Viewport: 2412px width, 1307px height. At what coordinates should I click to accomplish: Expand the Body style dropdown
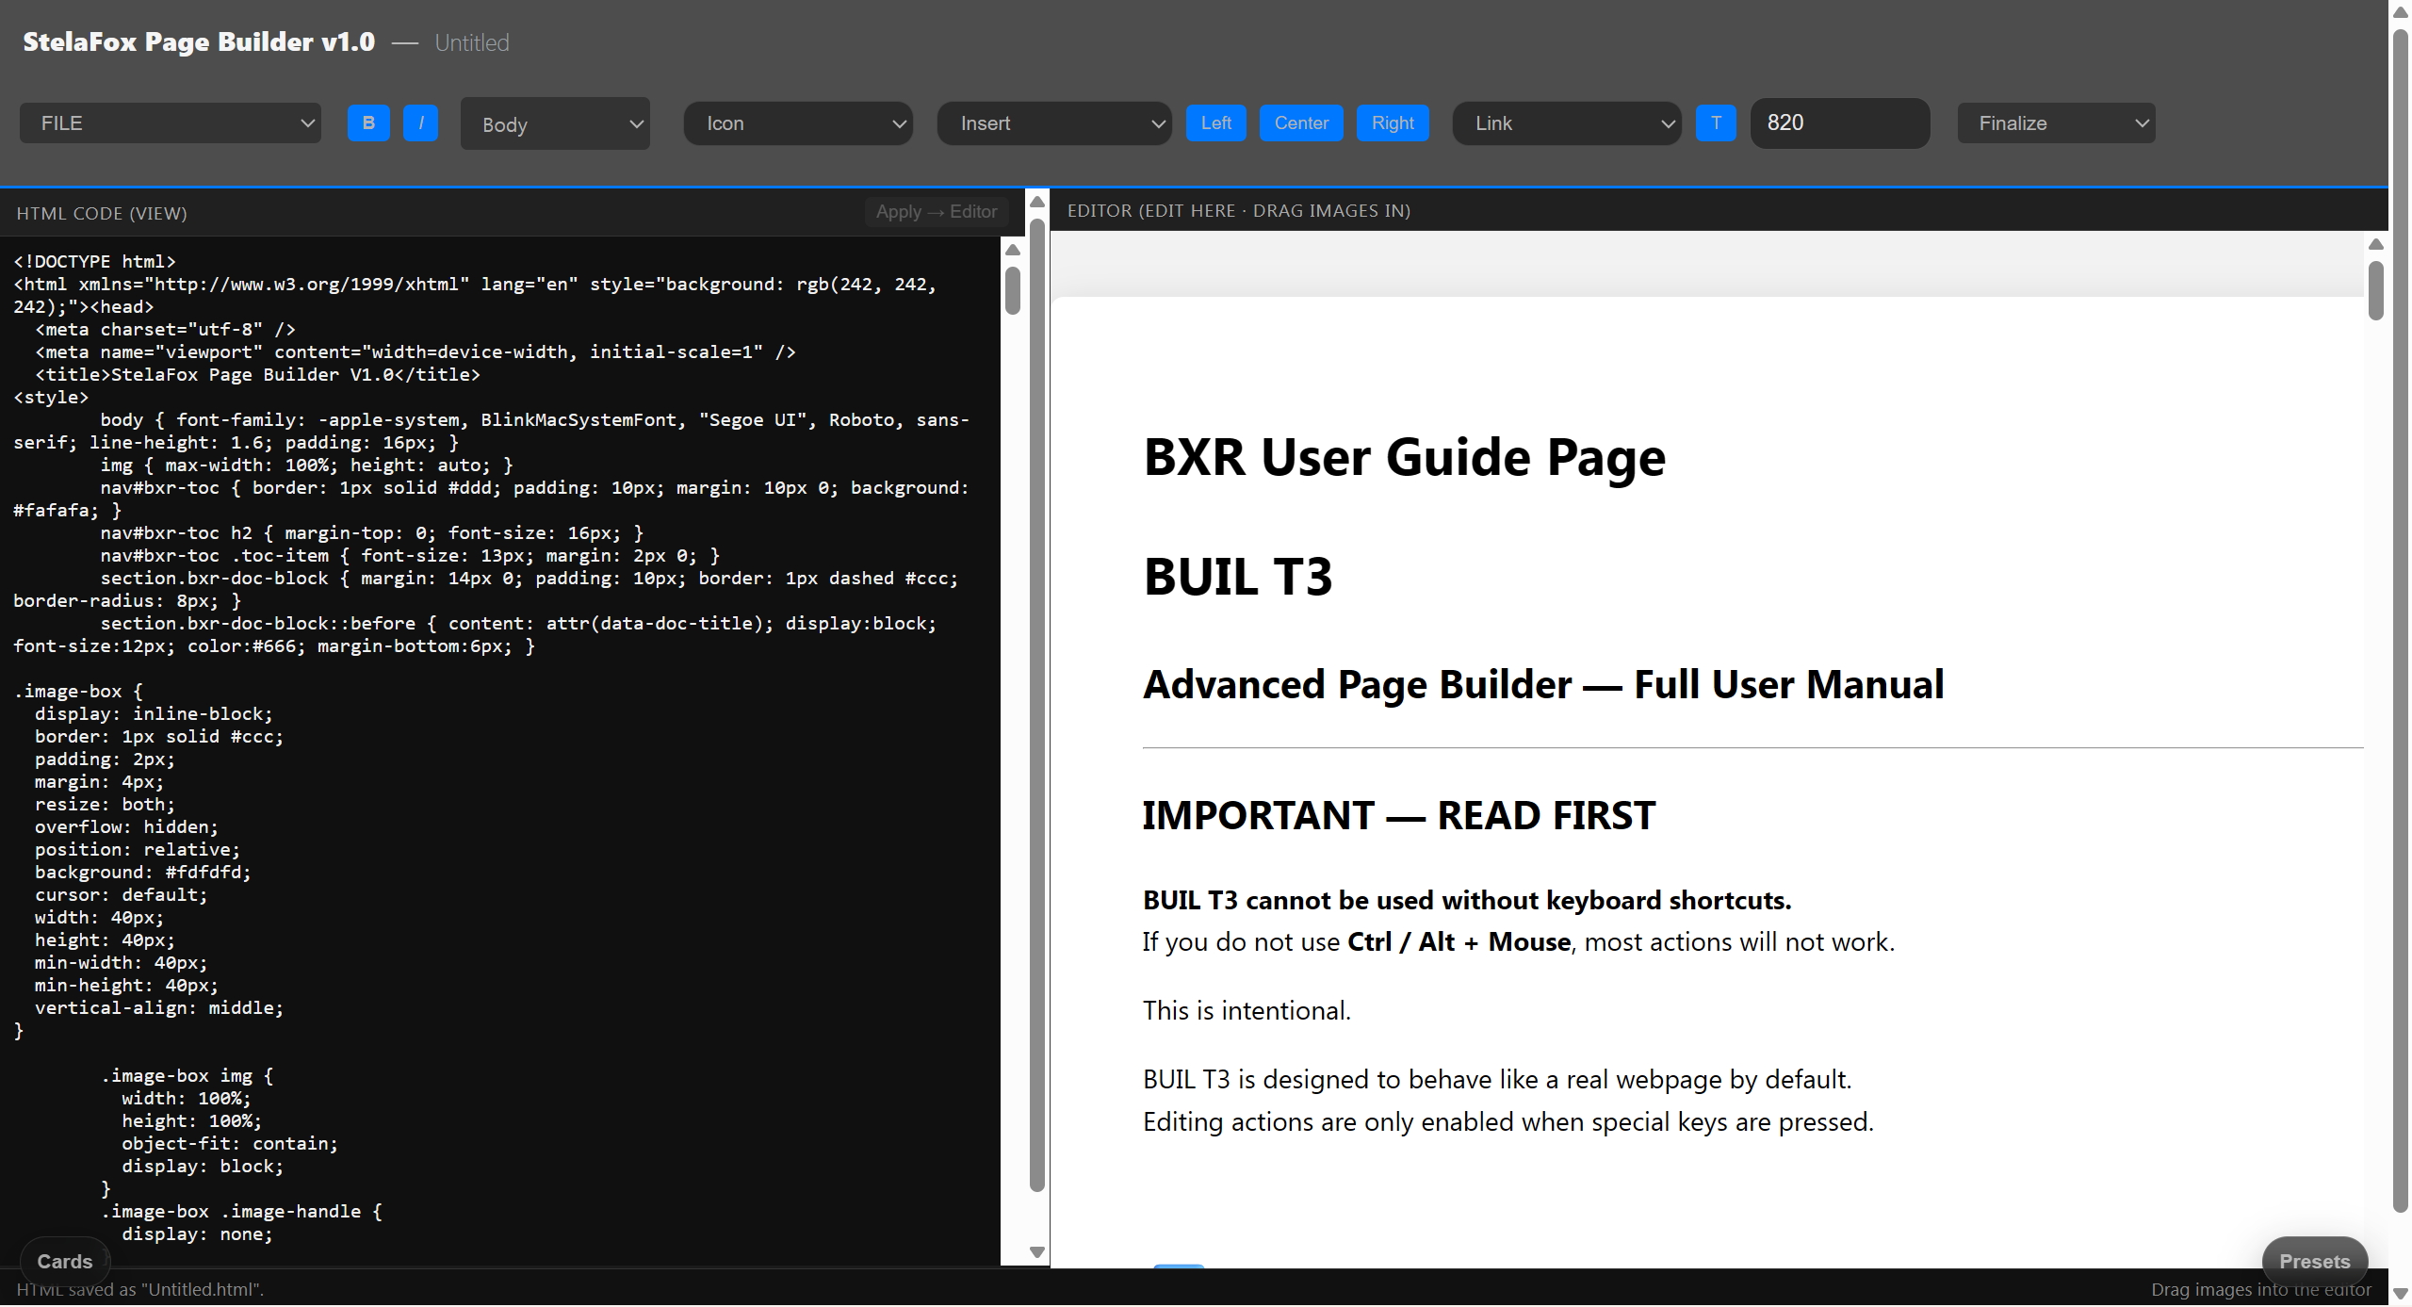click(x=555, y=124)
